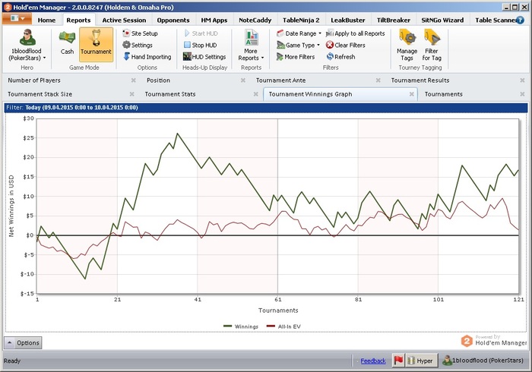This screenshot has height=372, width=532.
Task: Click Stop HUD button
Action: tap(199, 46)
